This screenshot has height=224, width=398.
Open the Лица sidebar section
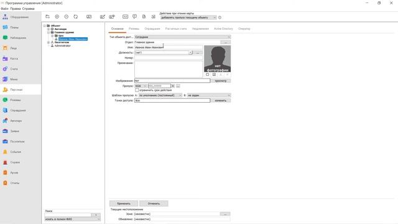21,49
